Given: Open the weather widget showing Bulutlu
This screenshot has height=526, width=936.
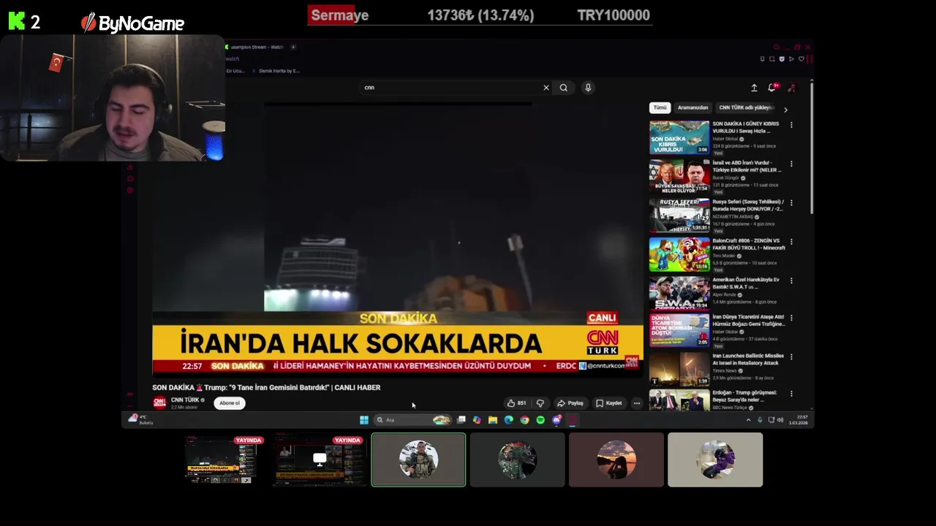Looking at the screenshot, I should click(x=141, y=419).
